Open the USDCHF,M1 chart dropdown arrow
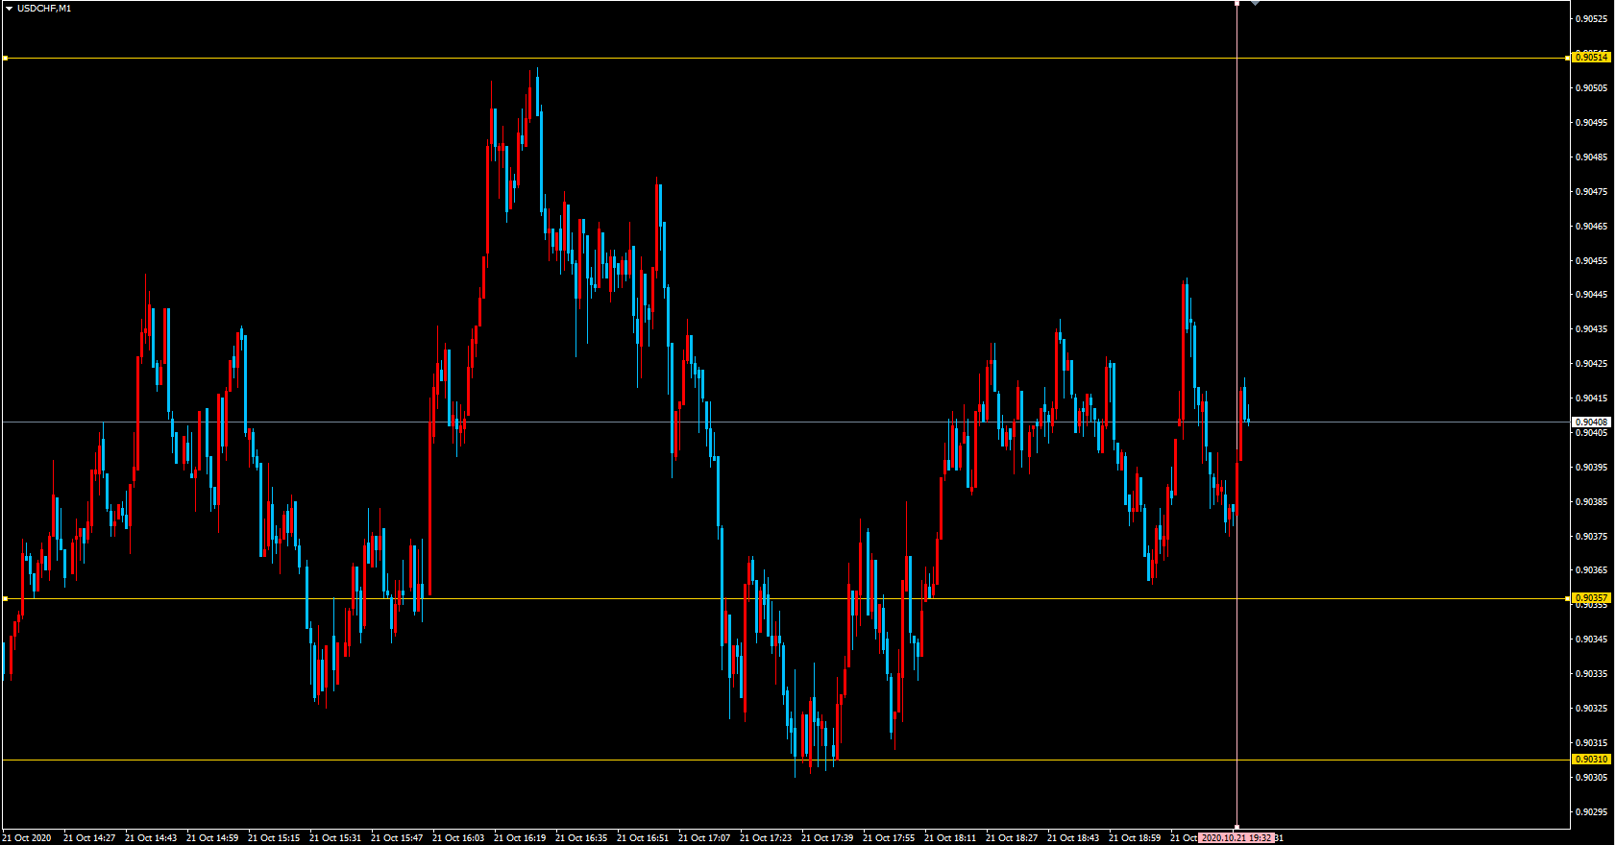Viewport: 1616px width, 845px height. coord(10,9)
